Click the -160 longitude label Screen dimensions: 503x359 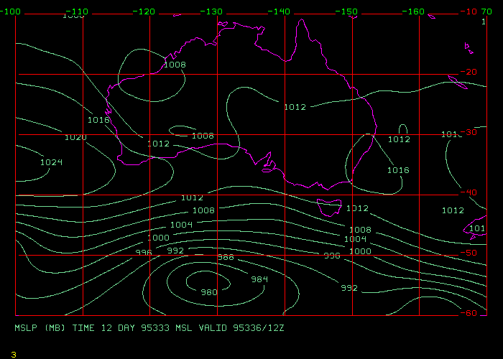pyautogui.click(x=415, y=12)
